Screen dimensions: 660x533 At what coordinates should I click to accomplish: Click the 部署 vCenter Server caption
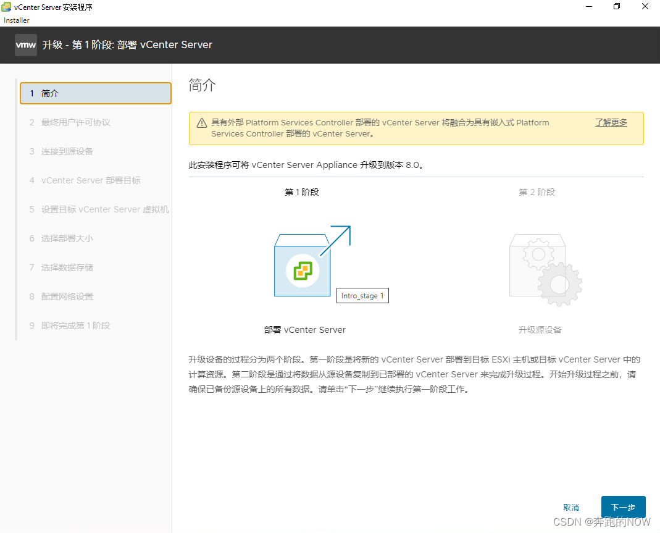pos(305,330)
